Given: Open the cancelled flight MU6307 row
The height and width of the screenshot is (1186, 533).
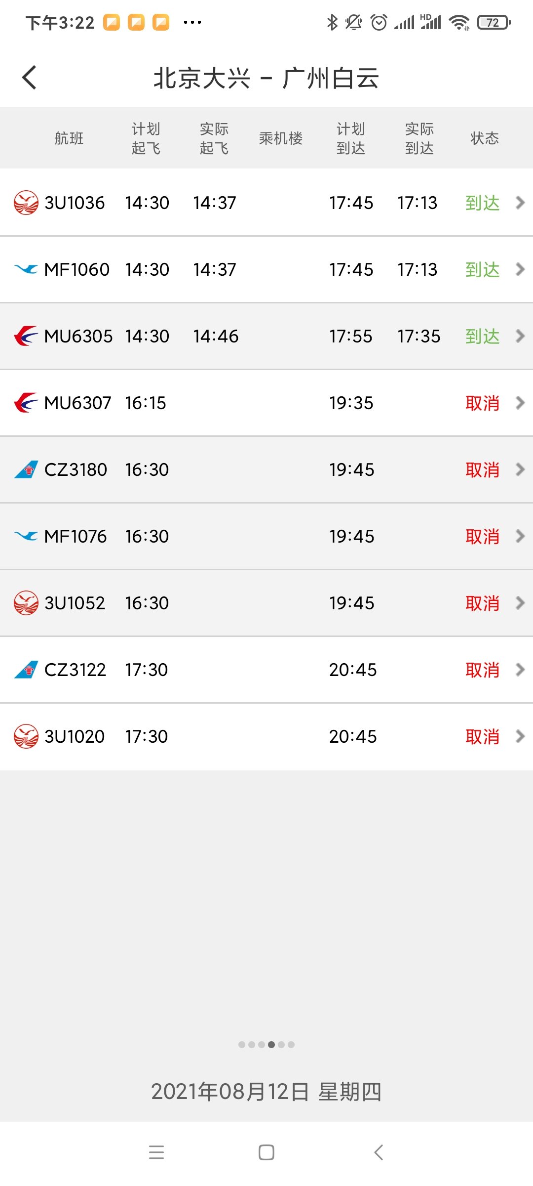Looking at the screenshot, I should pyautogui.click(x=266, y=403).
